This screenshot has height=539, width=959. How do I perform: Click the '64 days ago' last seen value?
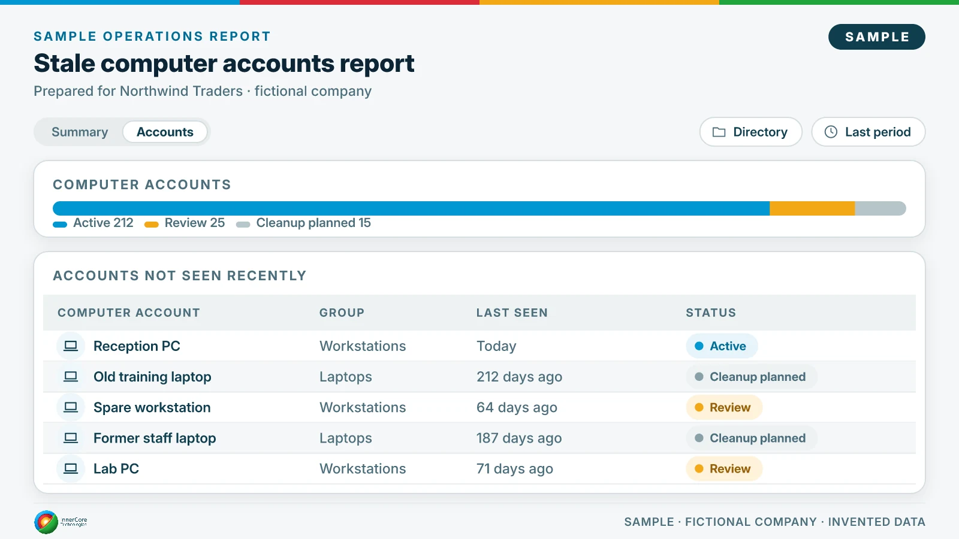coord(517,407)
